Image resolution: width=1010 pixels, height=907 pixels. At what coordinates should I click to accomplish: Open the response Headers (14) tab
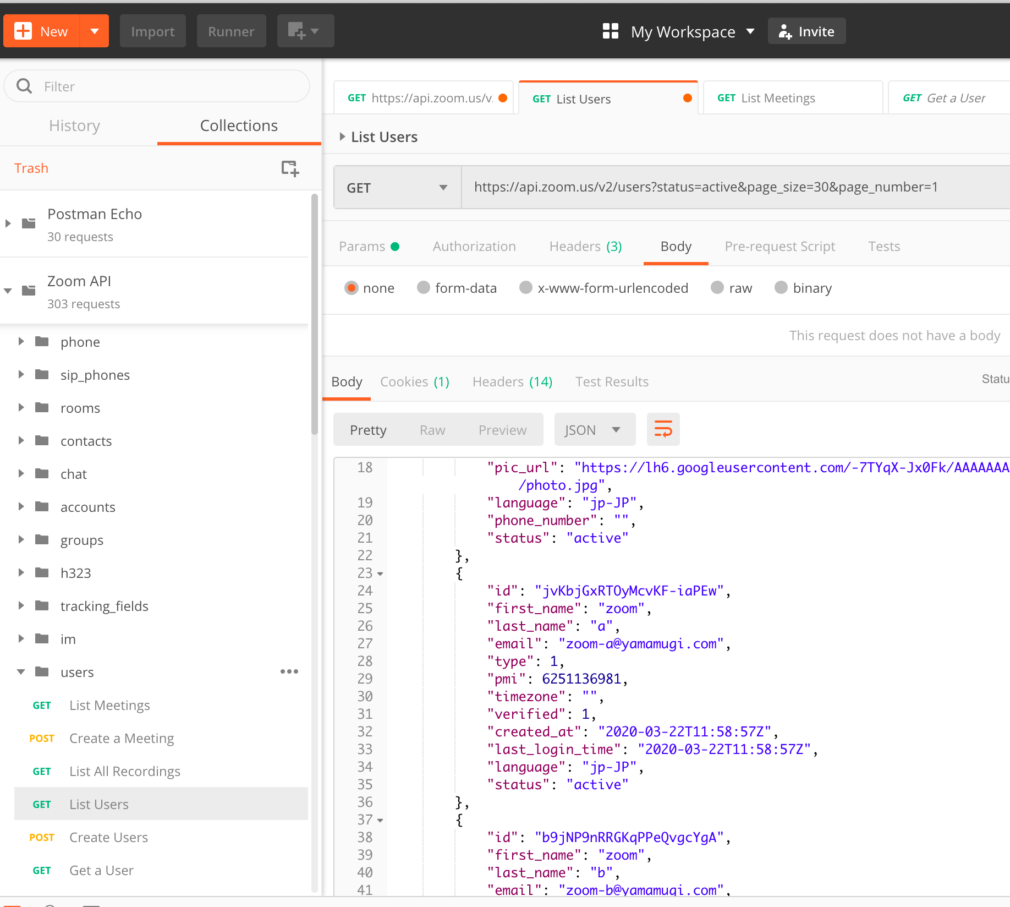[x=512, y=381]
